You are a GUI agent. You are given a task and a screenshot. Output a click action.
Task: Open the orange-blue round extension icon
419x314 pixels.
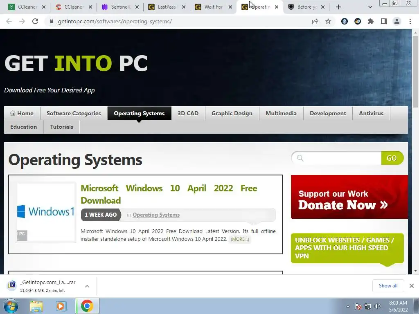pyautogui.click(x=358, y=21)
